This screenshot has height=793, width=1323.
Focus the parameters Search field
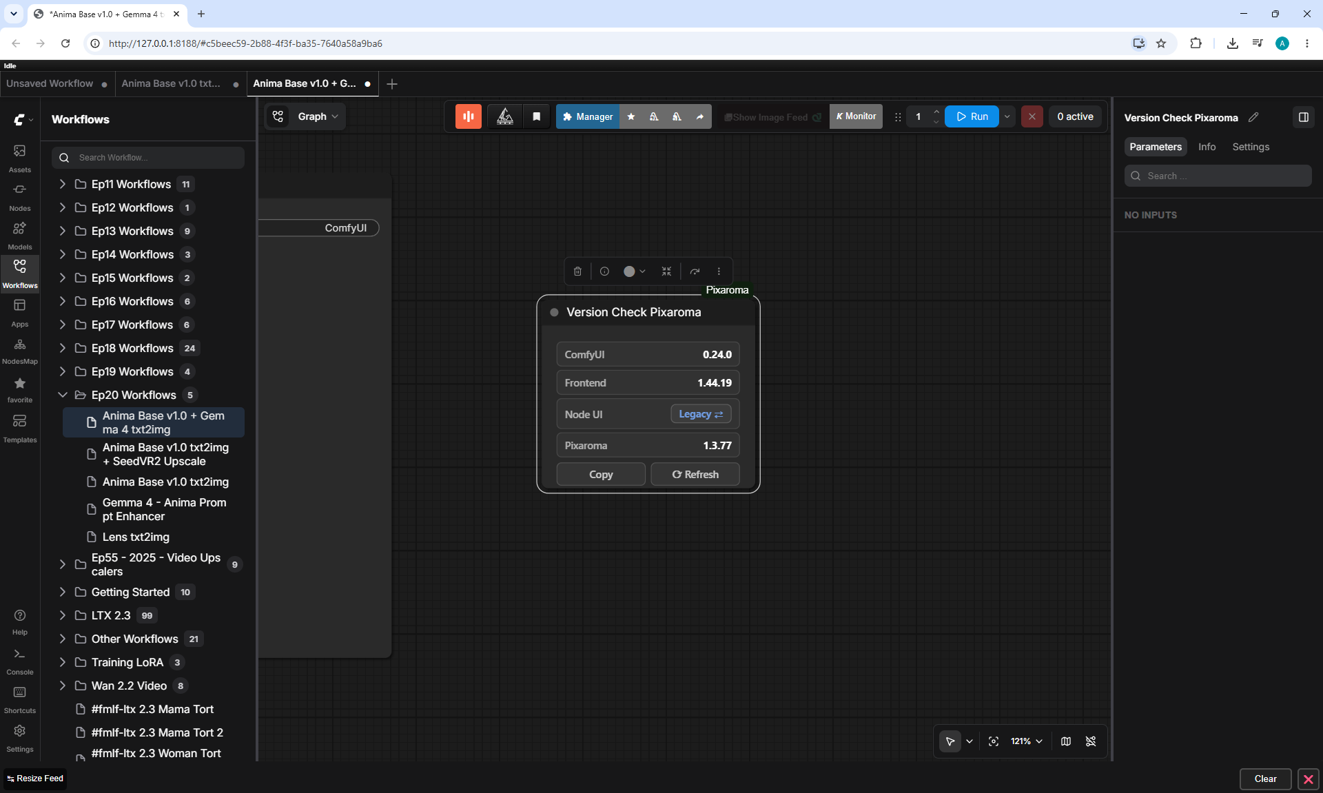coord(1218,176)
